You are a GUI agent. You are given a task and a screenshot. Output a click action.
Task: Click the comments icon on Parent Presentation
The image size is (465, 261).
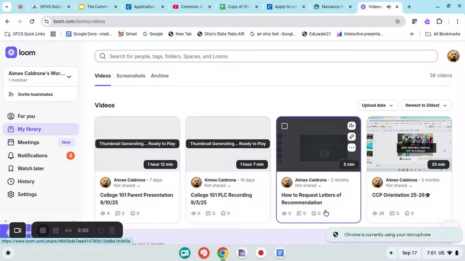[118, 214]
